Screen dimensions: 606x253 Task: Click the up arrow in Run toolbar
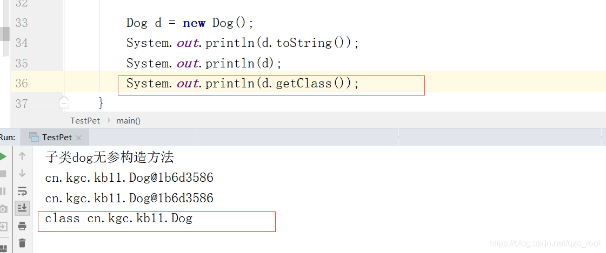click(x=22, y=156)
